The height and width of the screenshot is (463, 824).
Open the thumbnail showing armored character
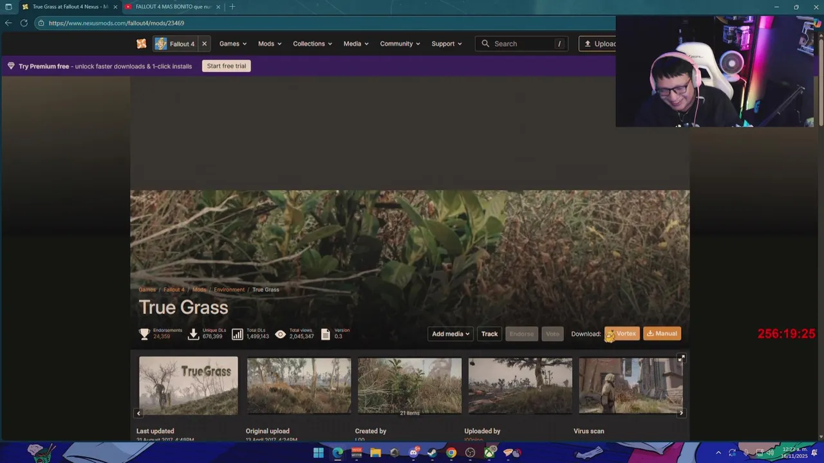[x=631, y=385]
